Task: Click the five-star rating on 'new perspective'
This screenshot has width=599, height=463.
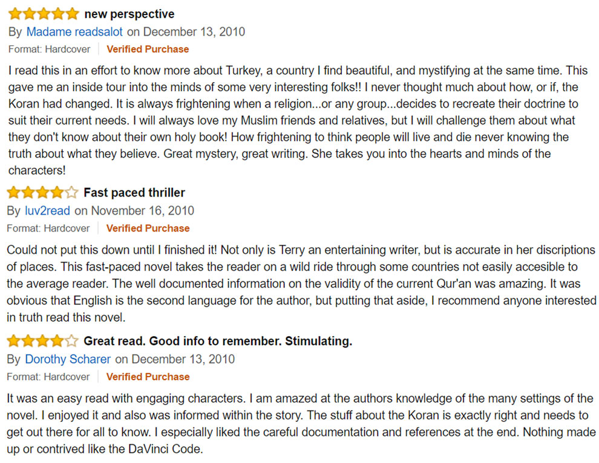Action: (44, 14)
